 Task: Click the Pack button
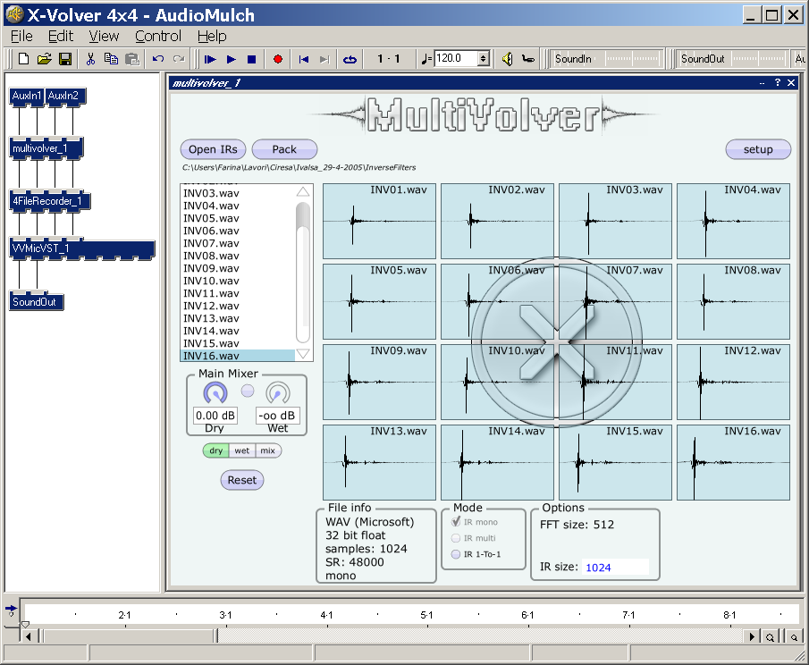(284, 149)
